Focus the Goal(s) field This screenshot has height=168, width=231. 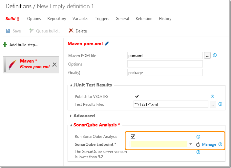point(165,72)
